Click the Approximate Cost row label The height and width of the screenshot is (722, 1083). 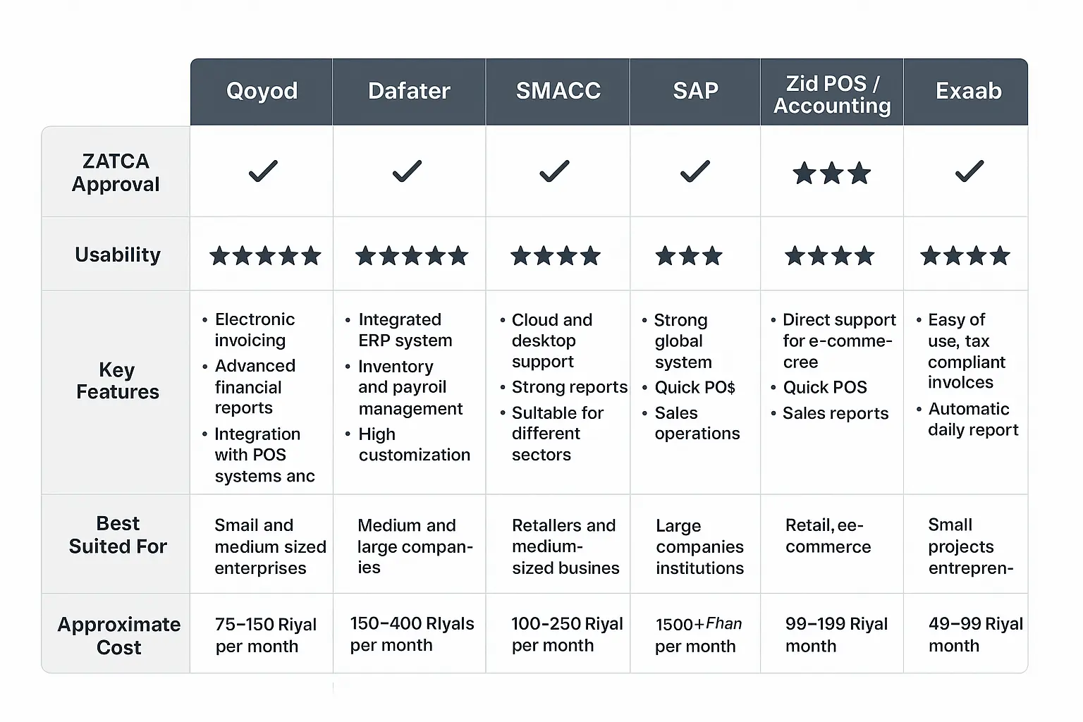118,635
